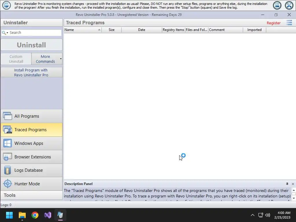Click the Logs Database cylinder icon
The image size is (296, 222).
pyautogui.click(x=7, y=170)
